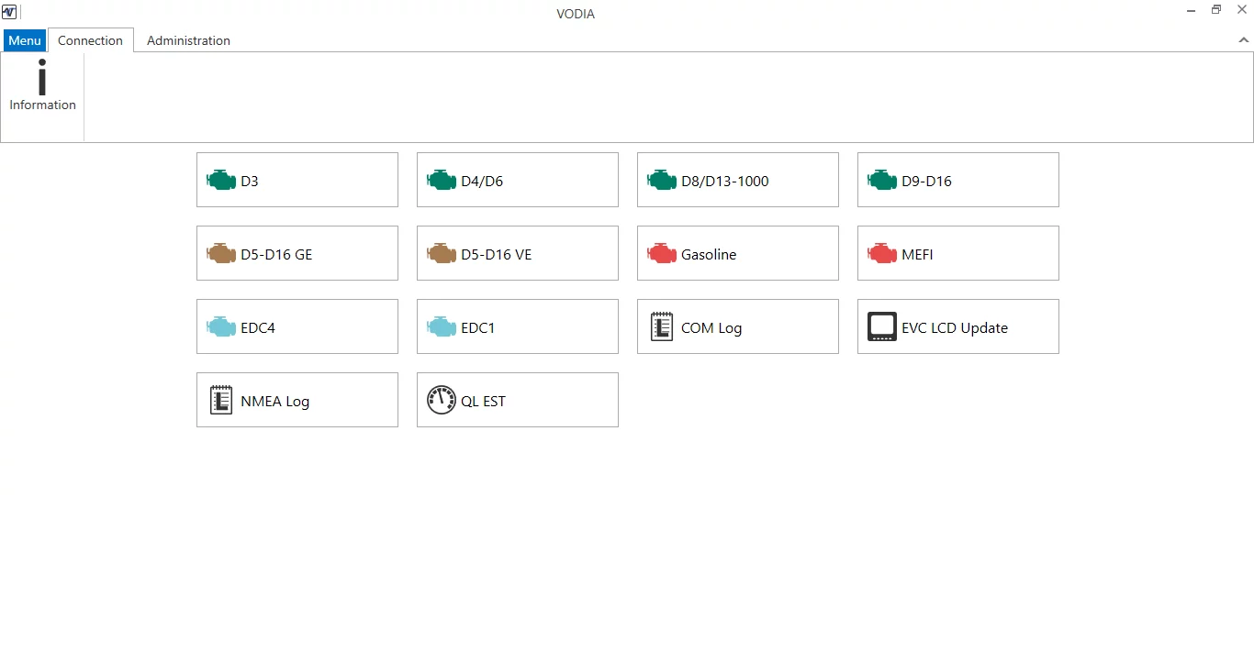The height and width of the screenshot is (663, 1254).
Task: Open the D9-D16 engine diagnostics
Action: point(957,180)
